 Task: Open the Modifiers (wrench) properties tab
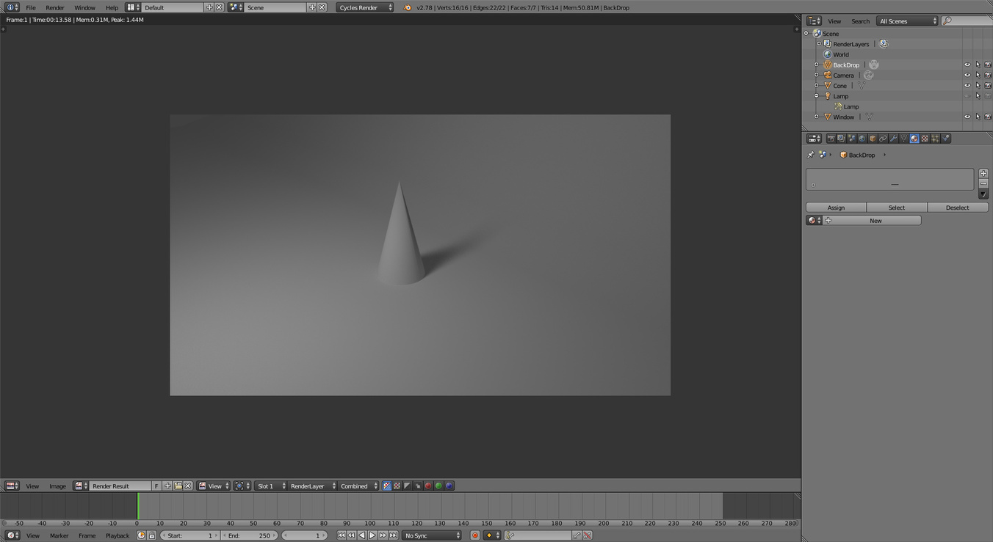pyautogui.click(x=892, y=139)
